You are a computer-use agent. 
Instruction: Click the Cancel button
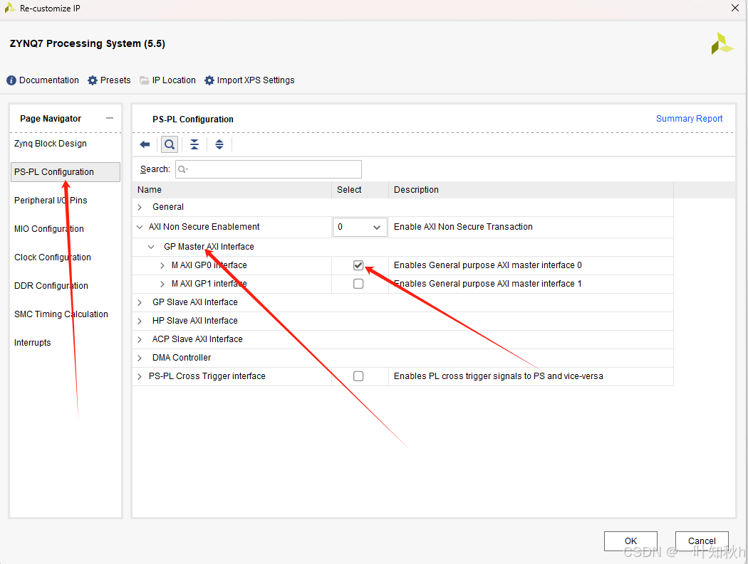(702, 541)
